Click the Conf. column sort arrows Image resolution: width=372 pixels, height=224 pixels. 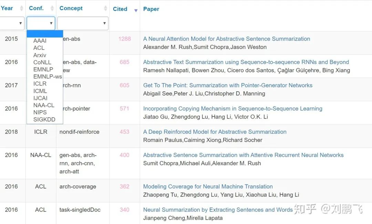pos(52,9)
